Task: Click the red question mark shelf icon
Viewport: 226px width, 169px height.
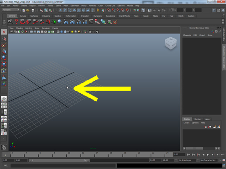Action: pyautogui.click(x=16, y=22)
